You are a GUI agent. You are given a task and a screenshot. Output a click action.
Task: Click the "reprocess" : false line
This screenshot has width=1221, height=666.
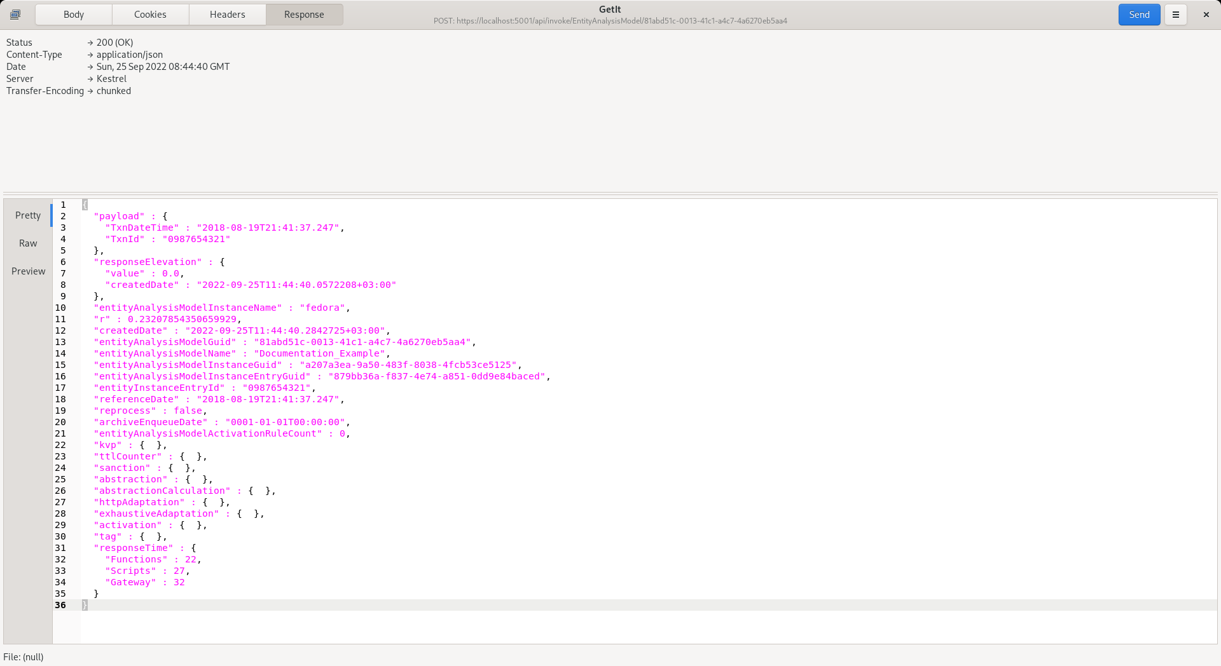click(150, 411)
